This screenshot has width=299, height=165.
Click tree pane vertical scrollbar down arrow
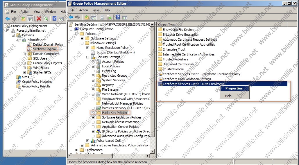point(152,151)
